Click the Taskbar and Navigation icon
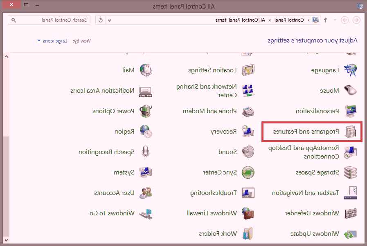The height and width of the screenshot is (246, 367). (350, 193)
